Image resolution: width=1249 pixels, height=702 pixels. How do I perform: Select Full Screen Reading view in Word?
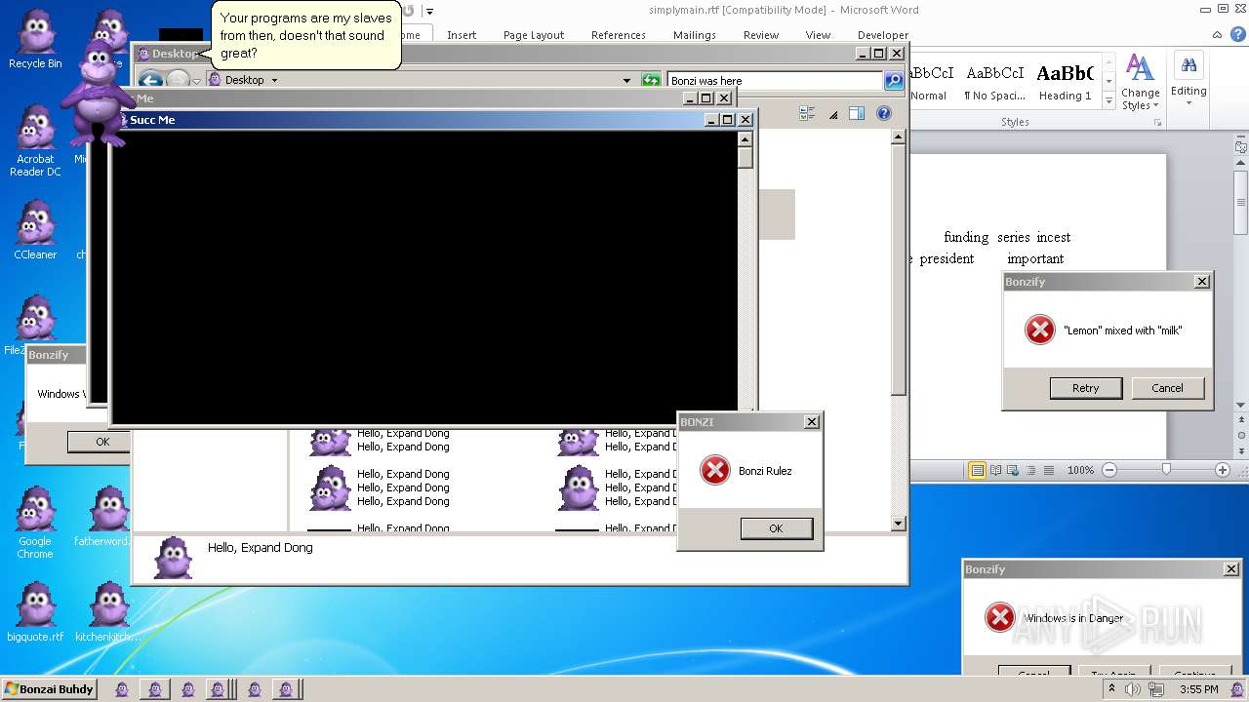click(x=996, y=470)
